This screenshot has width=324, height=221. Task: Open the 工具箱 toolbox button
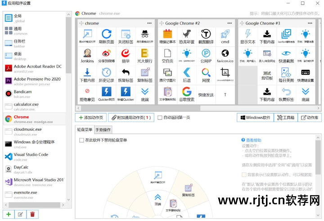click(x=286, y=118)
